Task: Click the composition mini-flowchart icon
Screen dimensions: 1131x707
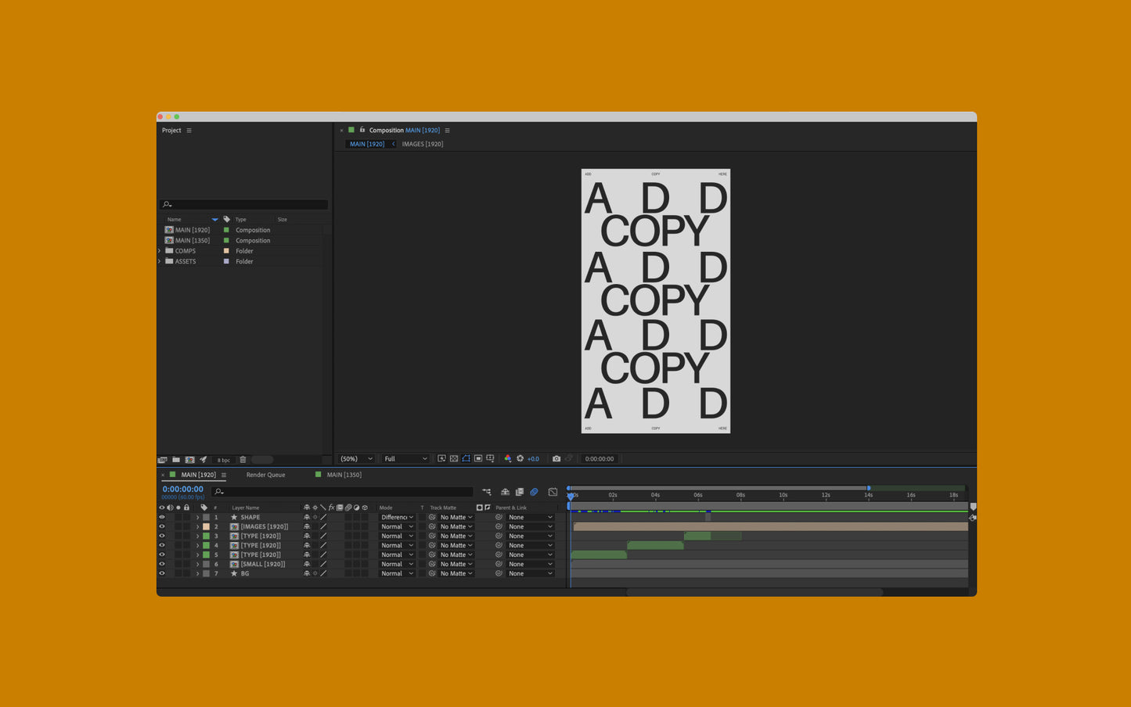Action: point(487,492)
